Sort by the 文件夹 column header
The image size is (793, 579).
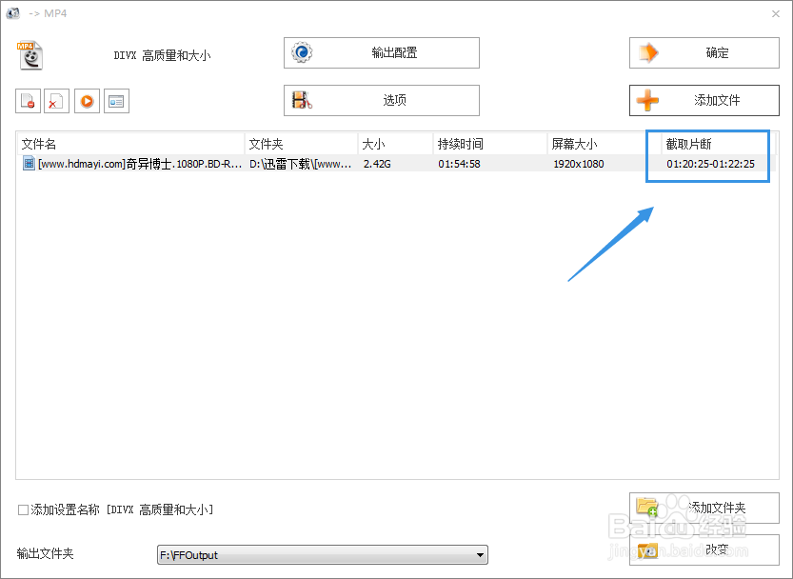click(x=301, y=144)
